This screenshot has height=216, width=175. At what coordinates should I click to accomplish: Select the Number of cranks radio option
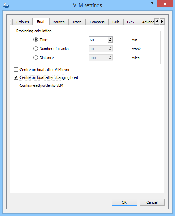36,49
